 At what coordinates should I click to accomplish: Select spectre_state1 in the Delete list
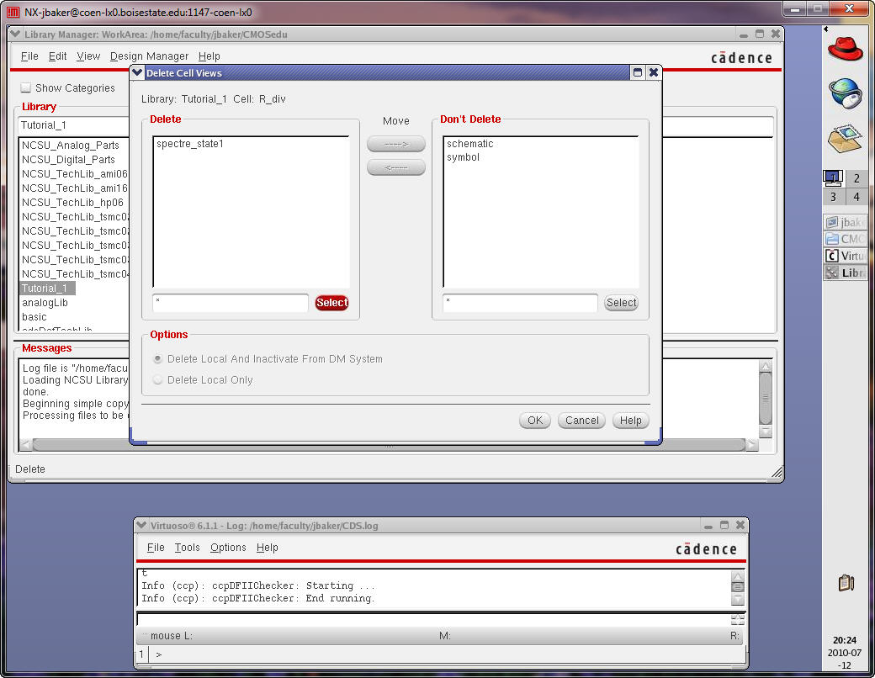point(189,144)
